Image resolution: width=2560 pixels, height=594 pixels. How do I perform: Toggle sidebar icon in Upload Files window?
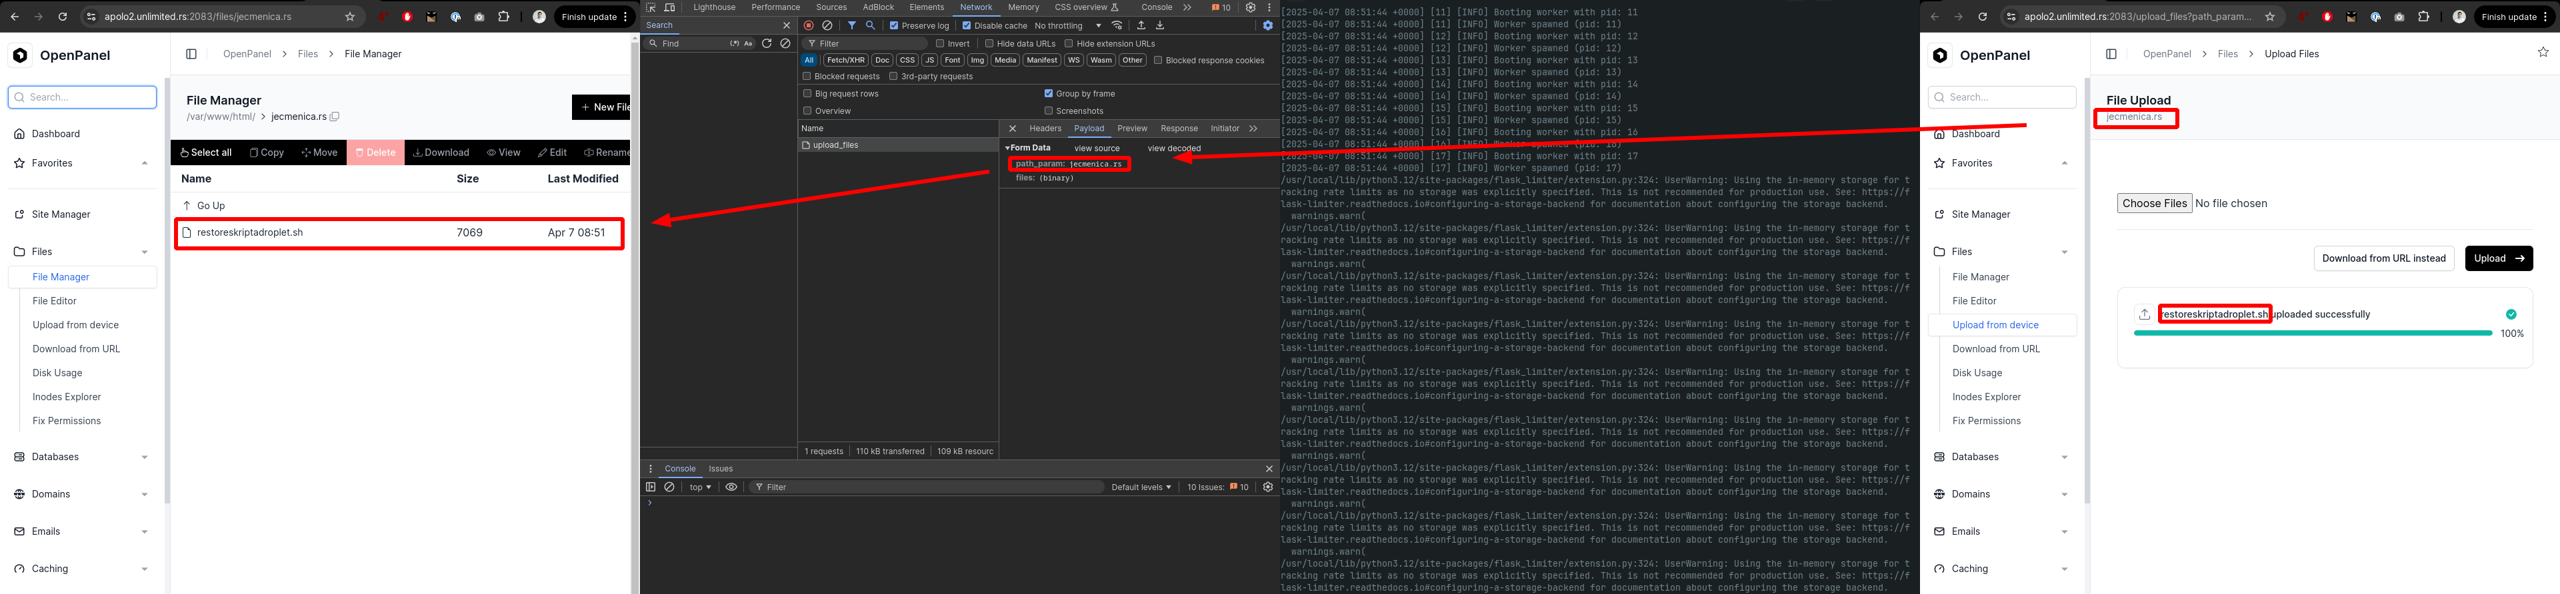2112,54
